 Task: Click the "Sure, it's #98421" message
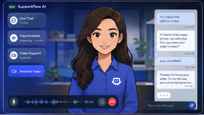pyautogui.click(x=176, y=61)
